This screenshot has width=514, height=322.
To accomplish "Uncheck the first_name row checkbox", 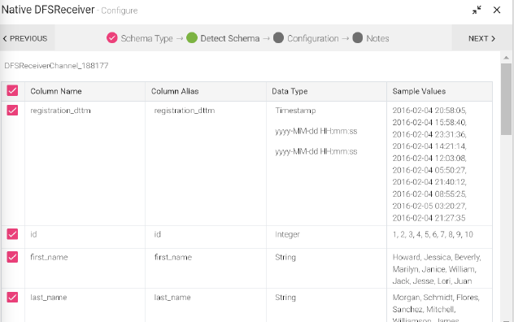I will point(12,257).
